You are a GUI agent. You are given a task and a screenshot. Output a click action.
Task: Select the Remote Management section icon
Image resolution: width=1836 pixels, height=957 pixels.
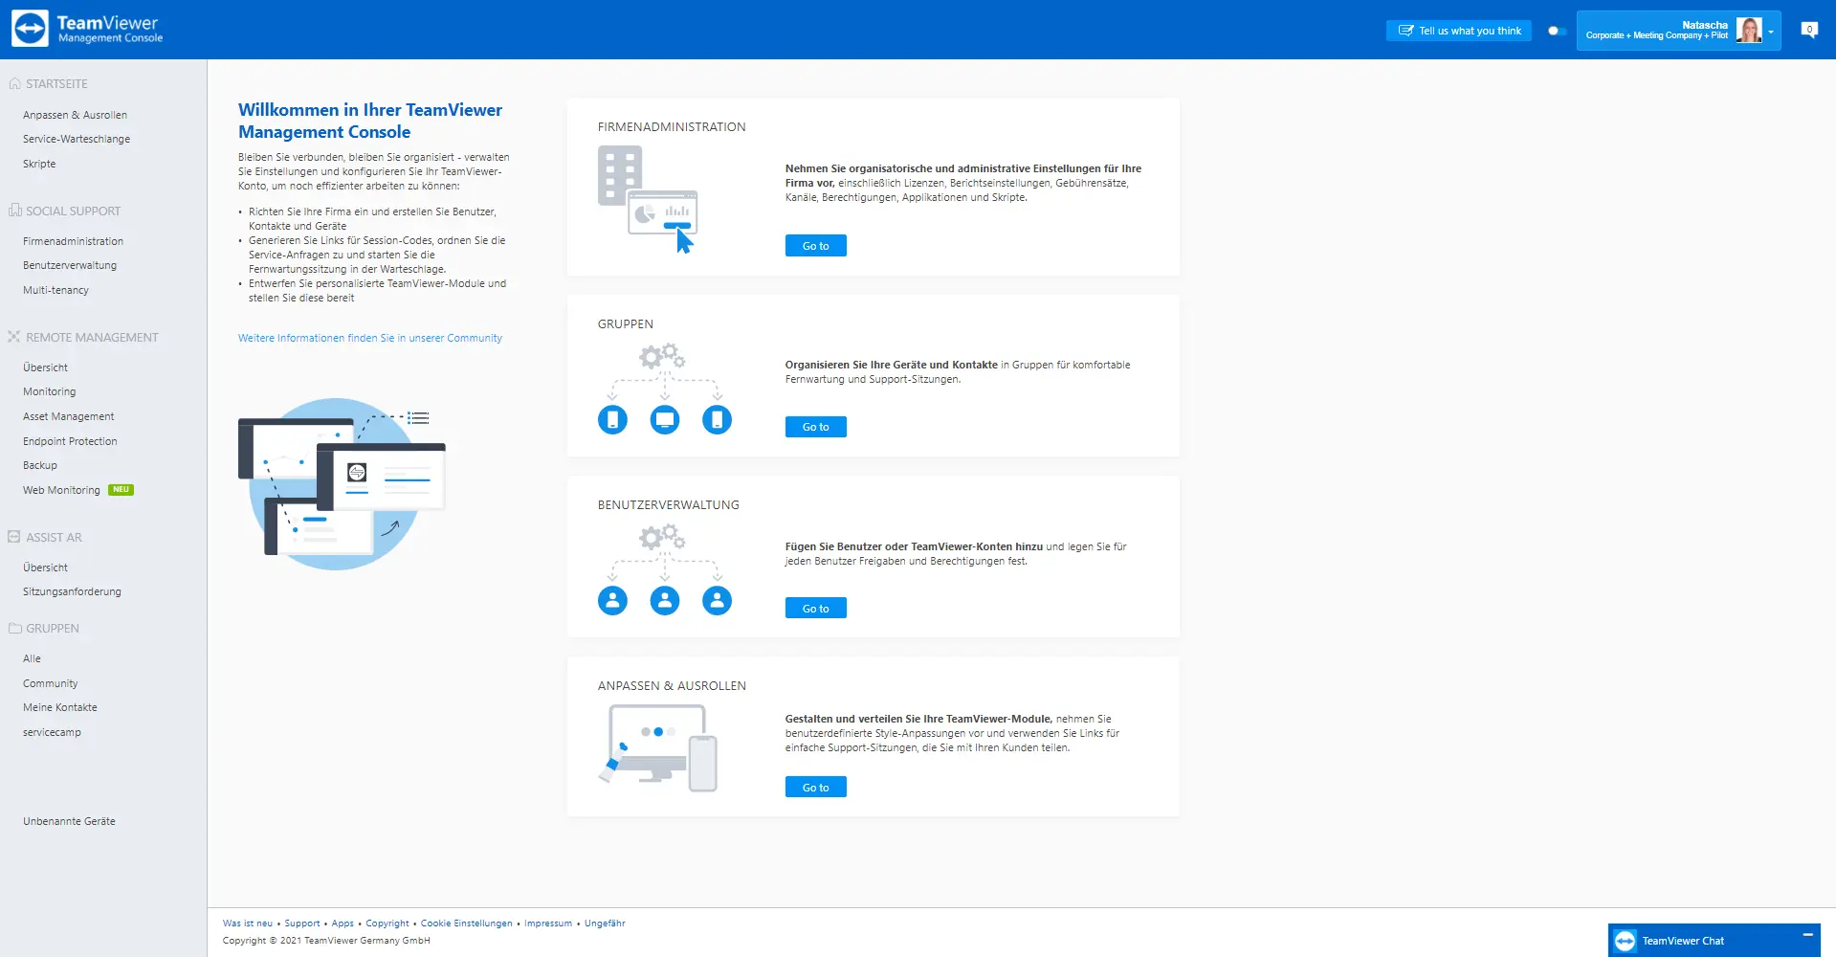(x=14, y=337)
